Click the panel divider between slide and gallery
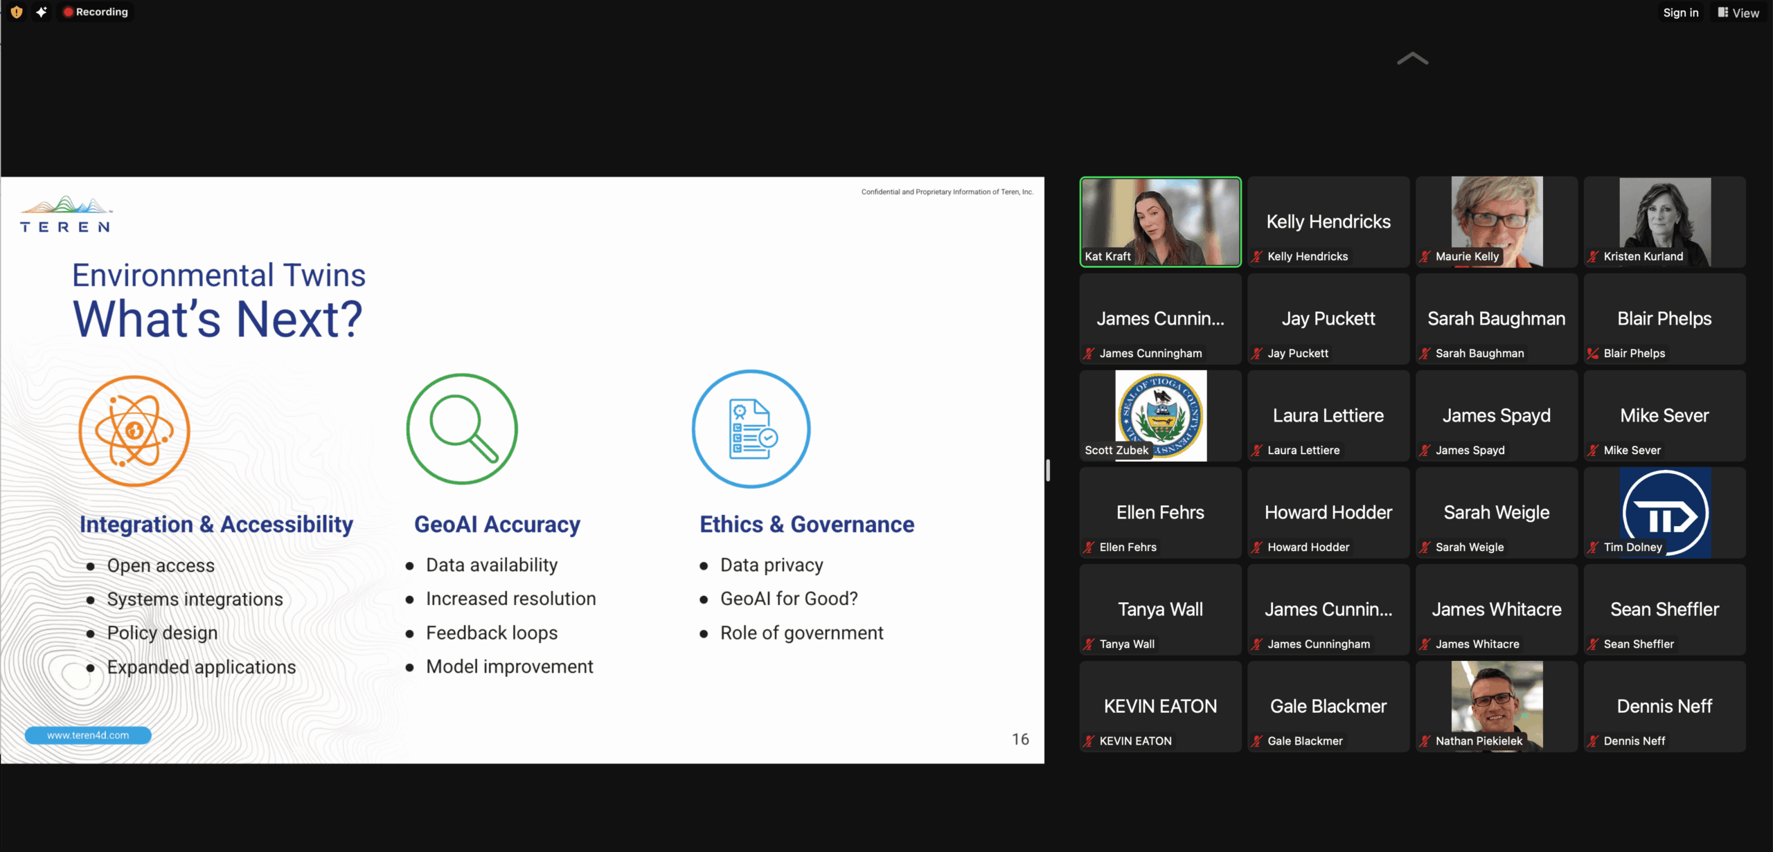The width and height of the screenshot is (1773, 852). coord(1048,470)
